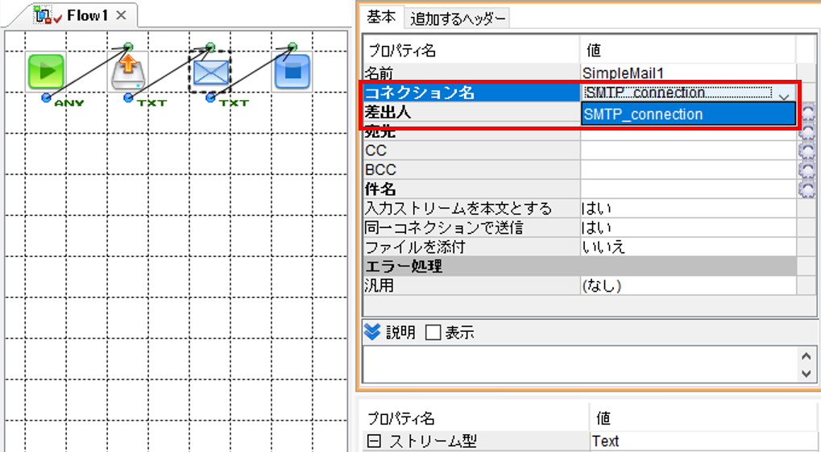Click the gear icon beside the 件名 row
821x452 pixels.
pyautogui.click(x=806, y=189)
